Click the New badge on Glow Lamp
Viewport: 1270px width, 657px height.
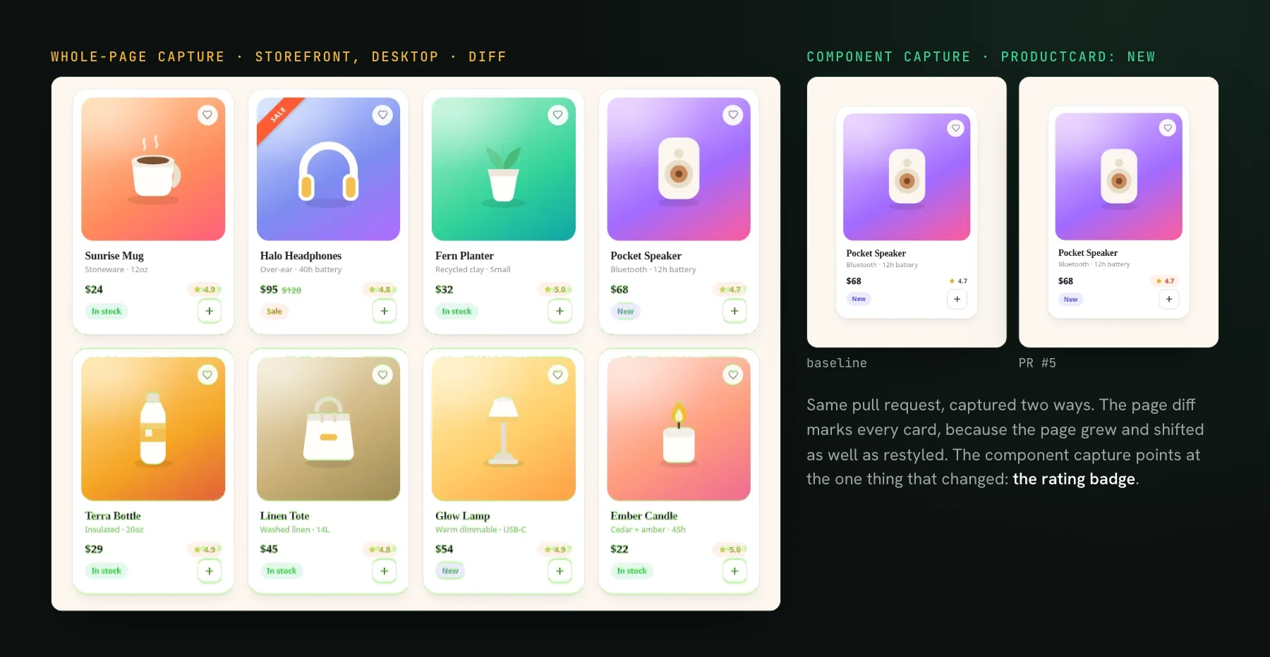pyautogui.click(x=450, y=571)
